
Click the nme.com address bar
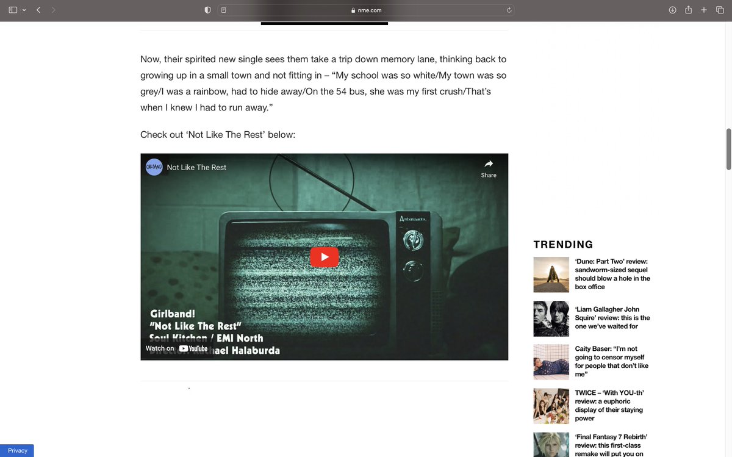(366, 10)
